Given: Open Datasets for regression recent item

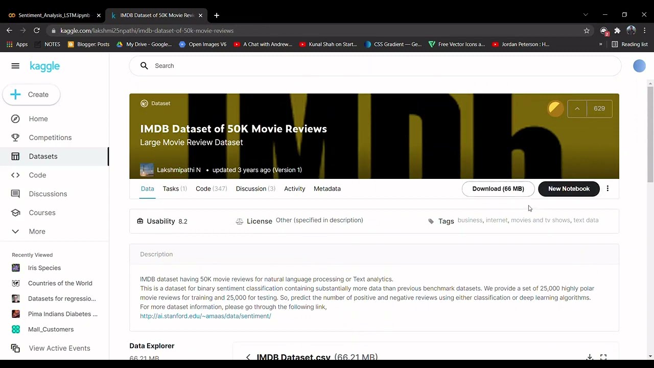Looking at the screenshot, I should [x=62, y=298].
